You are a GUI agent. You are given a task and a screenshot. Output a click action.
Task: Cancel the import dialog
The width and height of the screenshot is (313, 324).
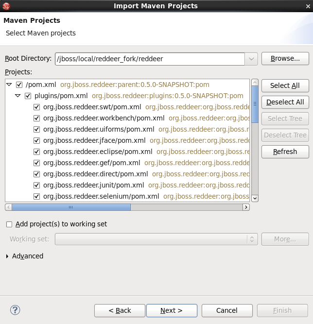tap(227, 310)
